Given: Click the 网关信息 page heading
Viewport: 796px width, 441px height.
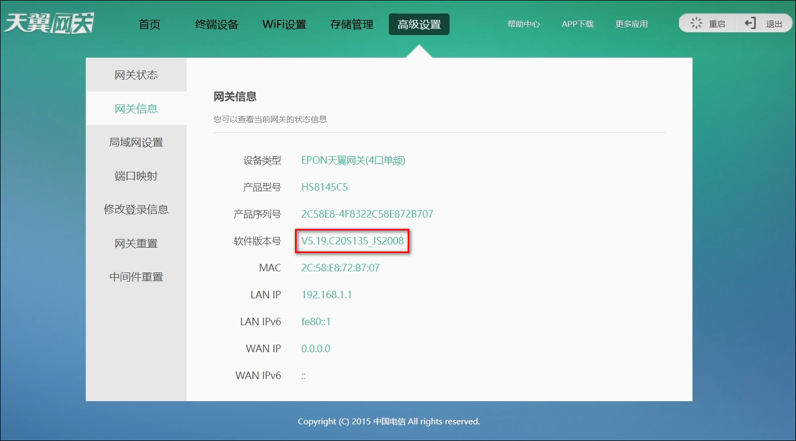Looking at the screenshot, I should point(235,97).
